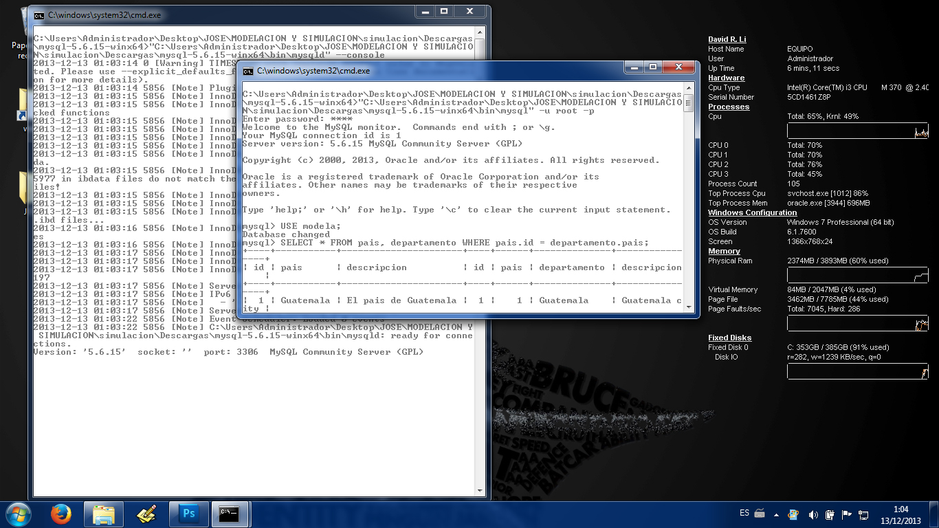Minimize the mysql client cmd window
939x528 pixels.
[x=634, y=67]
